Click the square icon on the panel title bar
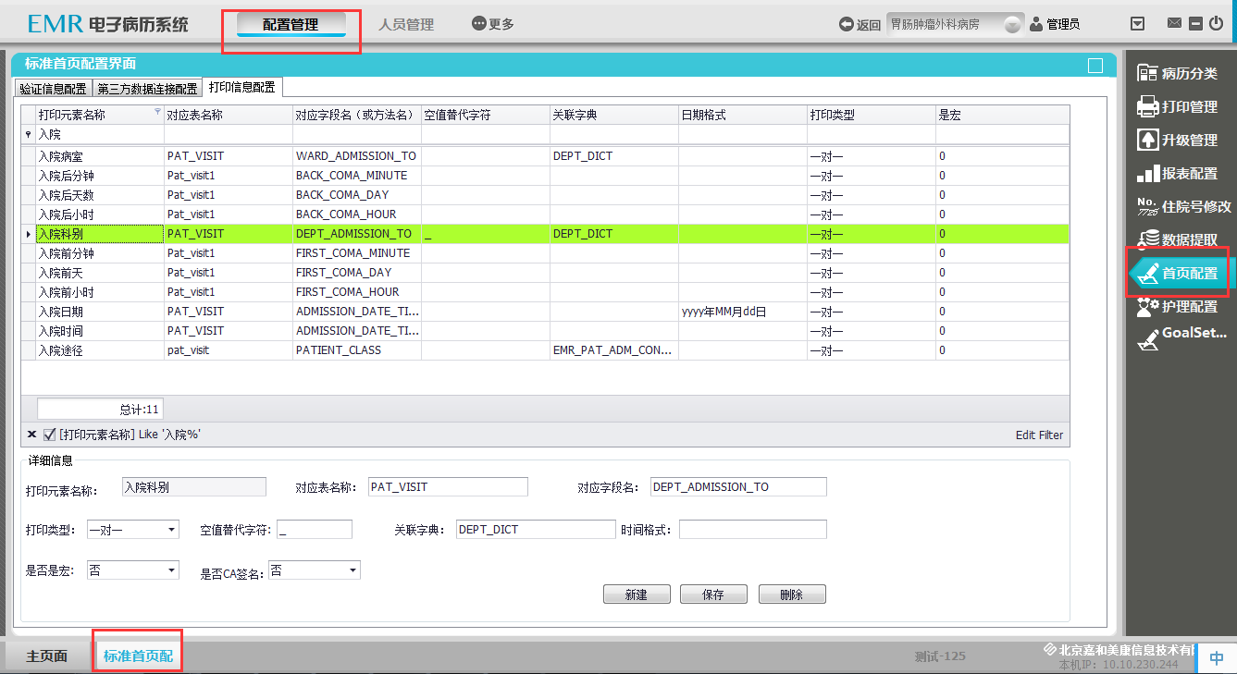This screenshot has width=1237, height=674. click(x=1095, y=65)
